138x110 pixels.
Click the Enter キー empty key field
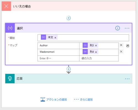click(x=59, y=58)
